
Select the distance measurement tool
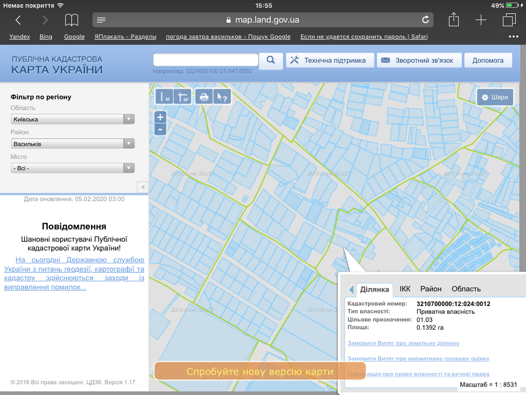coord(165,97)
